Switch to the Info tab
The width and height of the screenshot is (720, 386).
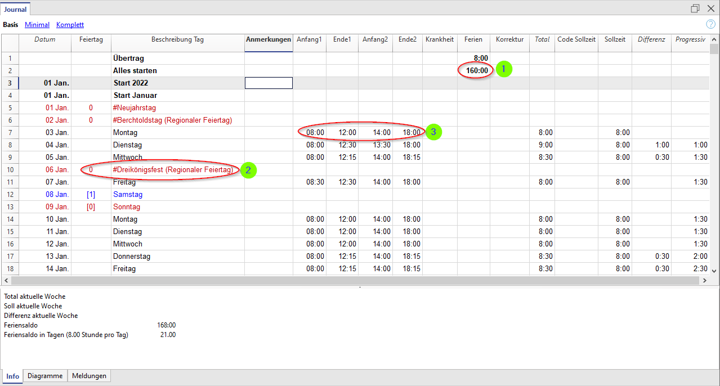pyautogui.click(x=12, y=376)
